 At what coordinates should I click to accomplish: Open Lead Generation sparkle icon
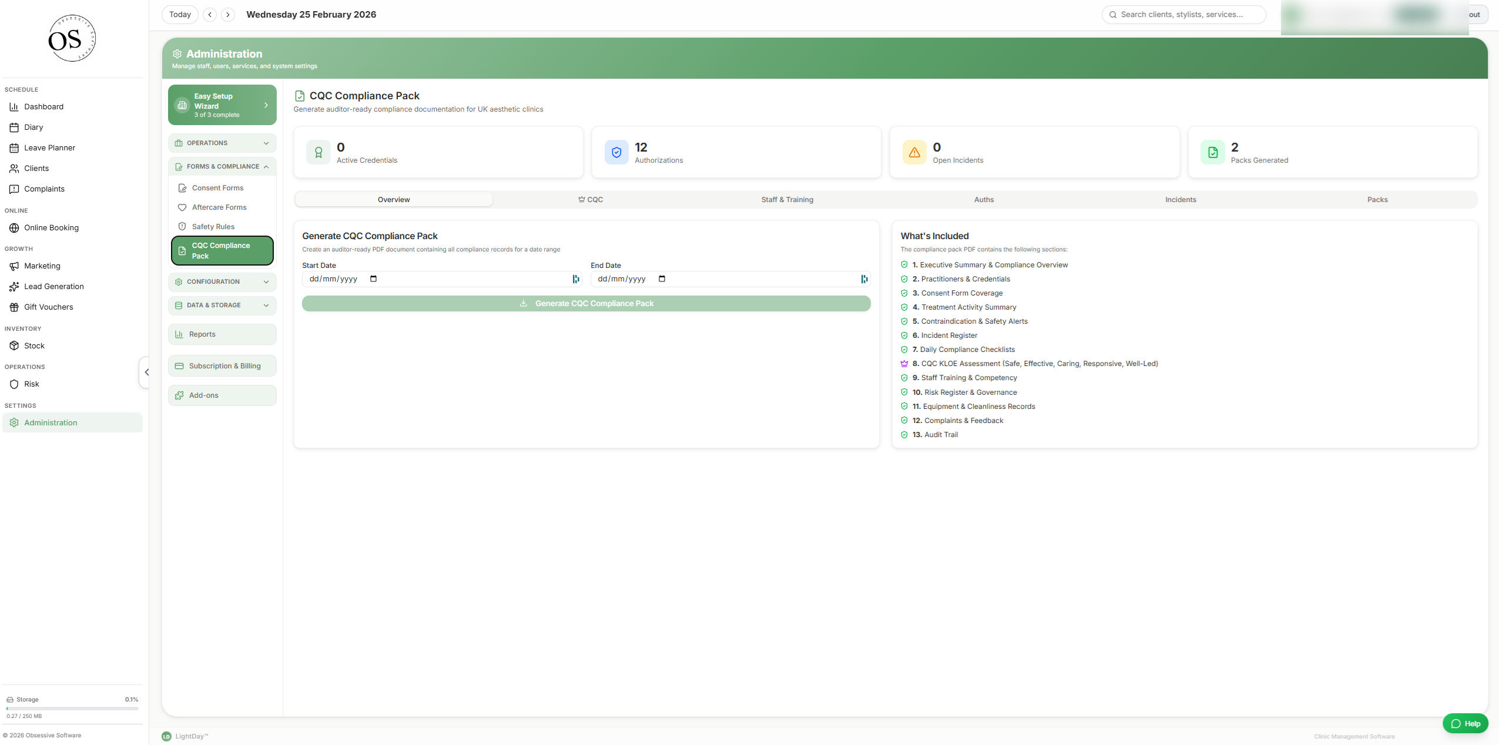(x=14, y=287)
